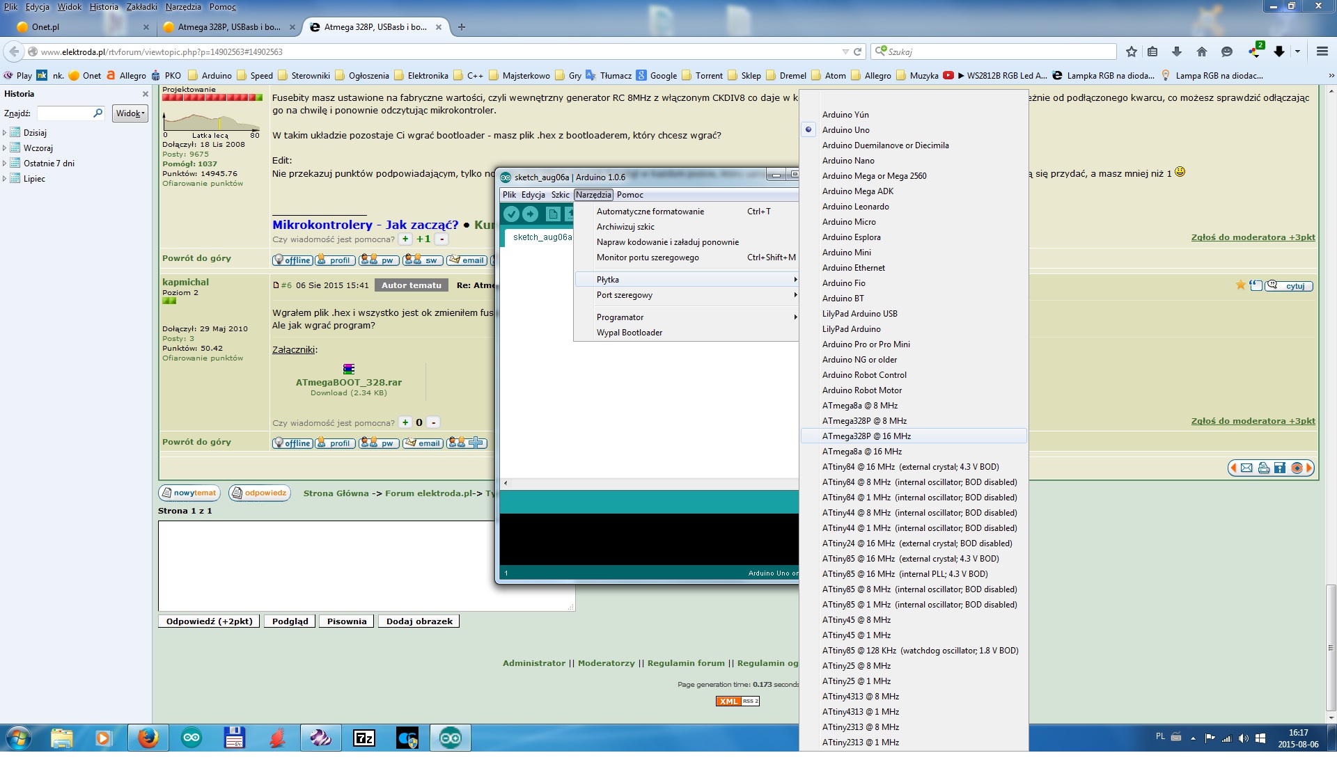The width and height of the screenshot is (1337, 778).
Task: Open Szkic menu in Arduino IDE
Action: pyautogui.click(x=560, y=195)
